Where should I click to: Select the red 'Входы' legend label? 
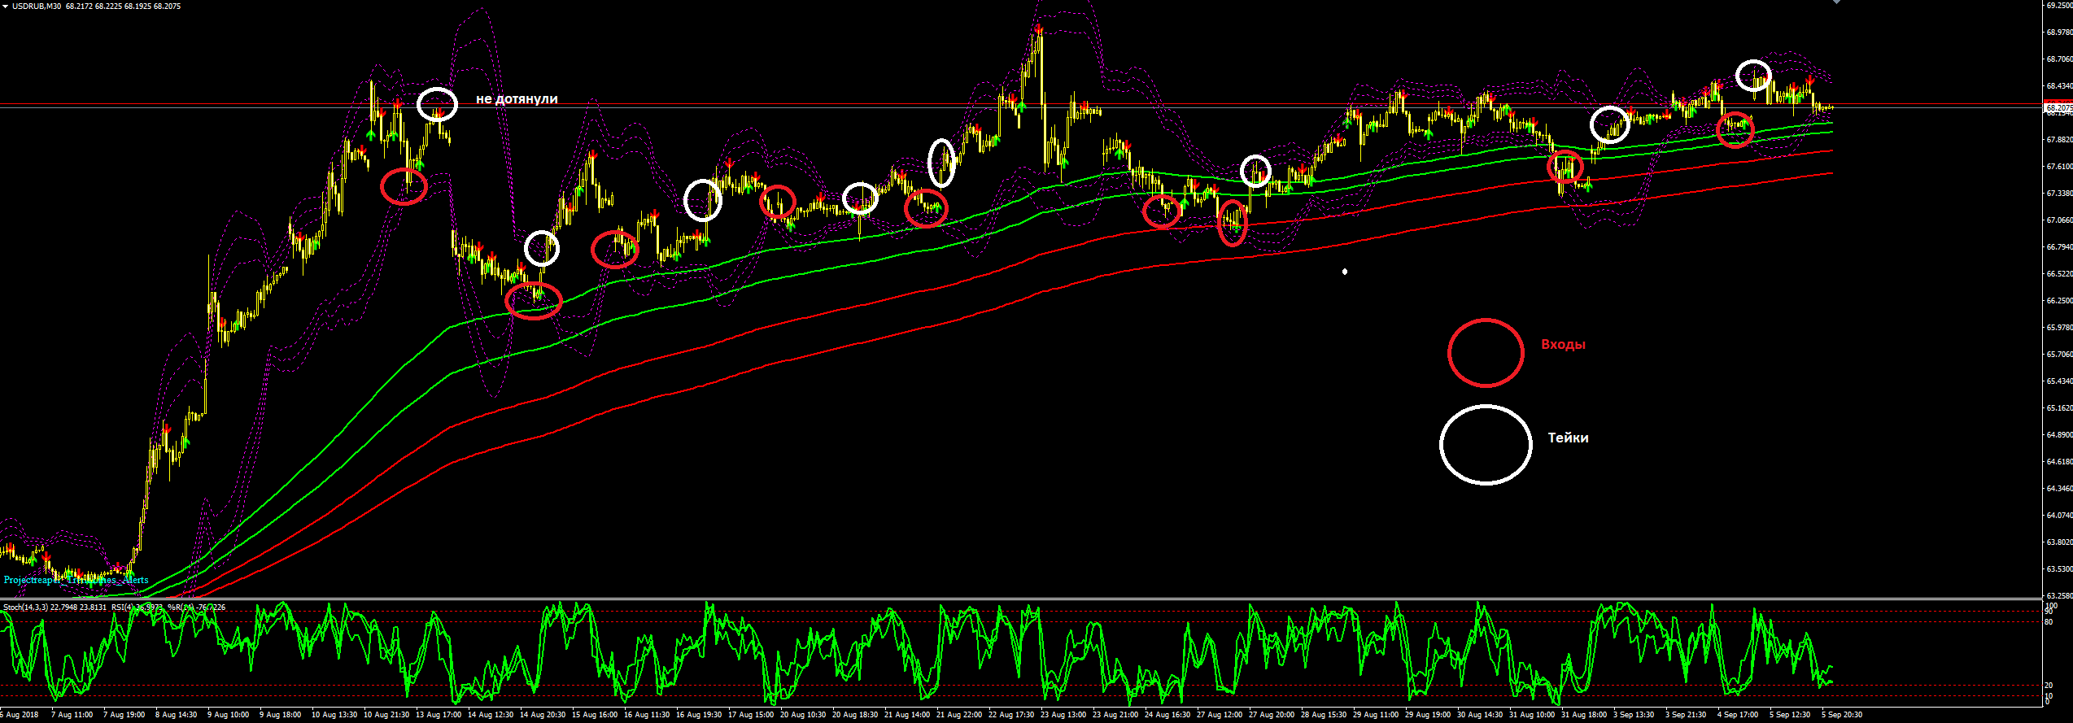[x=1563, y=345]
